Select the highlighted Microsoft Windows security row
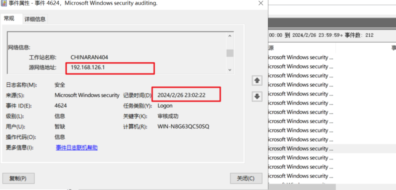 (x=300, y=149)
